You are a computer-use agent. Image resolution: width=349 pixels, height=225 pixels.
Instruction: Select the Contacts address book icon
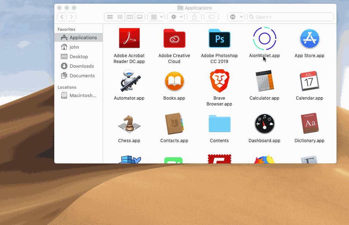(x=174, y=124)
